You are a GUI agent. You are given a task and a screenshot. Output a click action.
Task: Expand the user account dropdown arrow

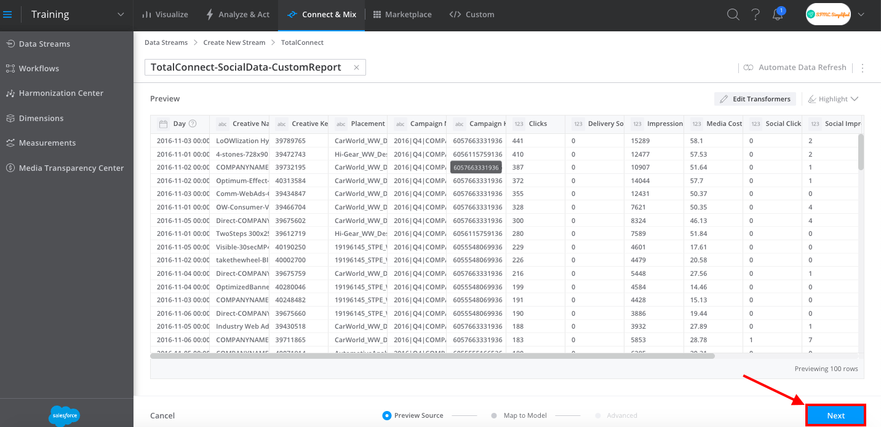click(x=860, y=14)
